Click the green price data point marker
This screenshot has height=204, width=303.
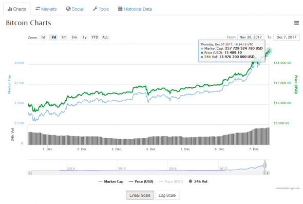tap(269, 50)
